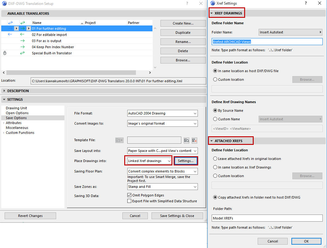Select In same location as Xref Drawings
327x248 pixels.
pyautogui.click(x=215, y=167)
